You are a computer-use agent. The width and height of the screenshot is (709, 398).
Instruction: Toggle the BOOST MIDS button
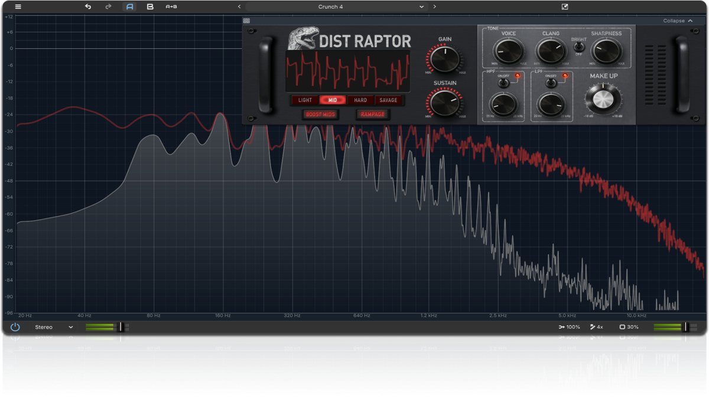tap(320, 114)
